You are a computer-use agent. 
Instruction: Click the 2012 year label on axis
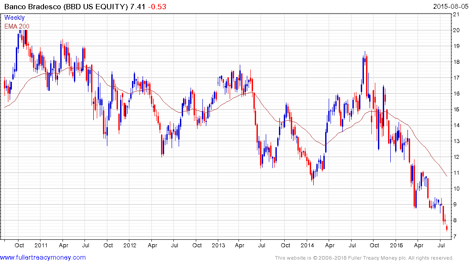[130, 245]
